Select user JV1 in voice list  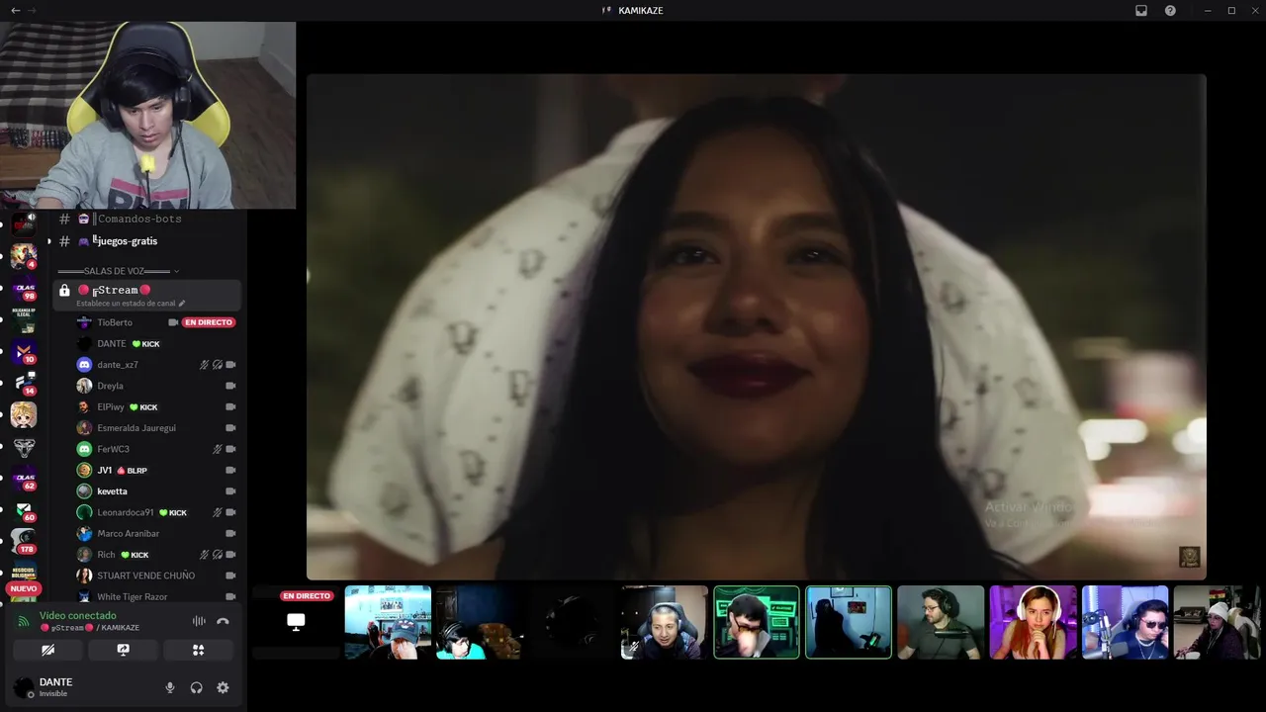pos(104,470)
